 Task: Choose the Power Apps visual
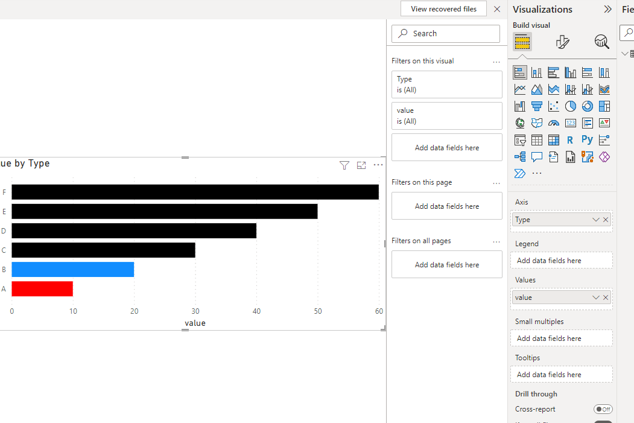click(x=604, y=156)
